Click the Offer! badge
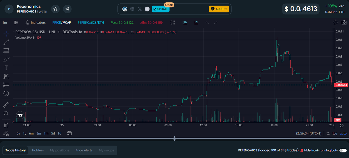Image resolution: width=349 pixels, height=158 pixels. click(169, 5)
